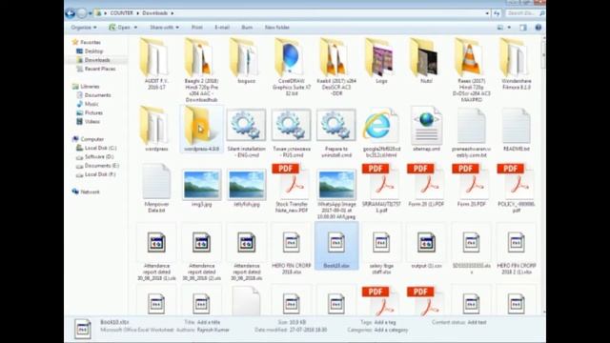This screenshot has width=610, height=343.
Task: Open the AUDIT F.Y. 2016-17 folder
Action: pos(156,64)
